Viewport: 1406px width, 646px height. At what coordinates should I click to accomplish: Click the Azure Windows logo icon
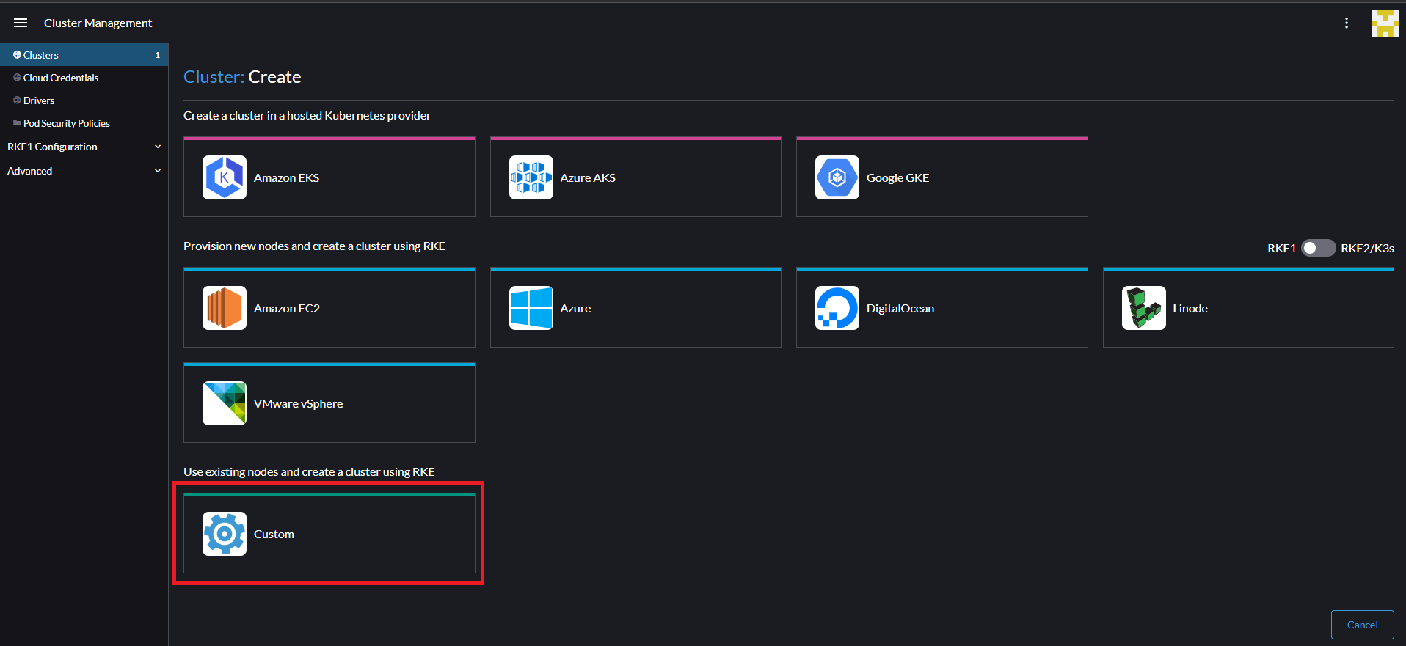[x=531, y=308]
